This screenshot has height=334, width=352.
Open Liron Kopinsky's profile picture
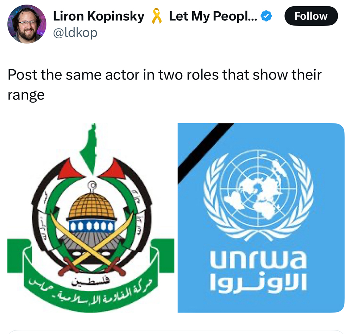coord(27,24)
